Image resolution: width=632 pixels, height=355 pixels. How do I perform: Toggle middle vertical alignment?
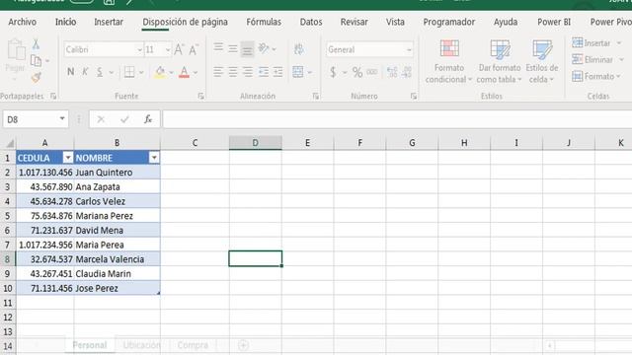pos(233,48)
